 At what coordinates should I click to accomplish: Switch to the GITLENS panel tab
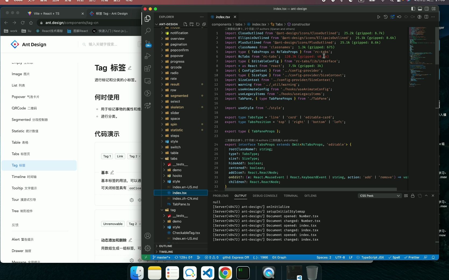coord(310,196)
